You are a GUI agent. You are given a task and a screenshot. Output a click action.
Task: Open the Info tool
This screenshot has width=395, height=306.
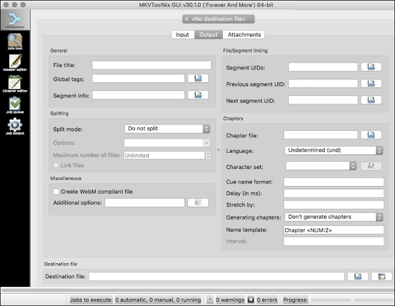[x=15, y=42]
